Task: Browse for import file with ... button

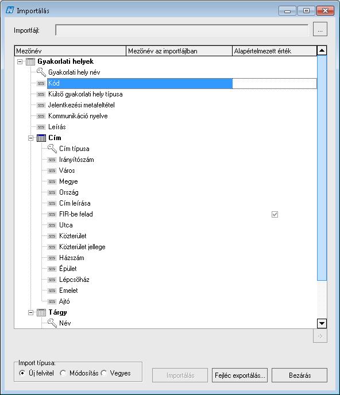Action: pos(320,29)
